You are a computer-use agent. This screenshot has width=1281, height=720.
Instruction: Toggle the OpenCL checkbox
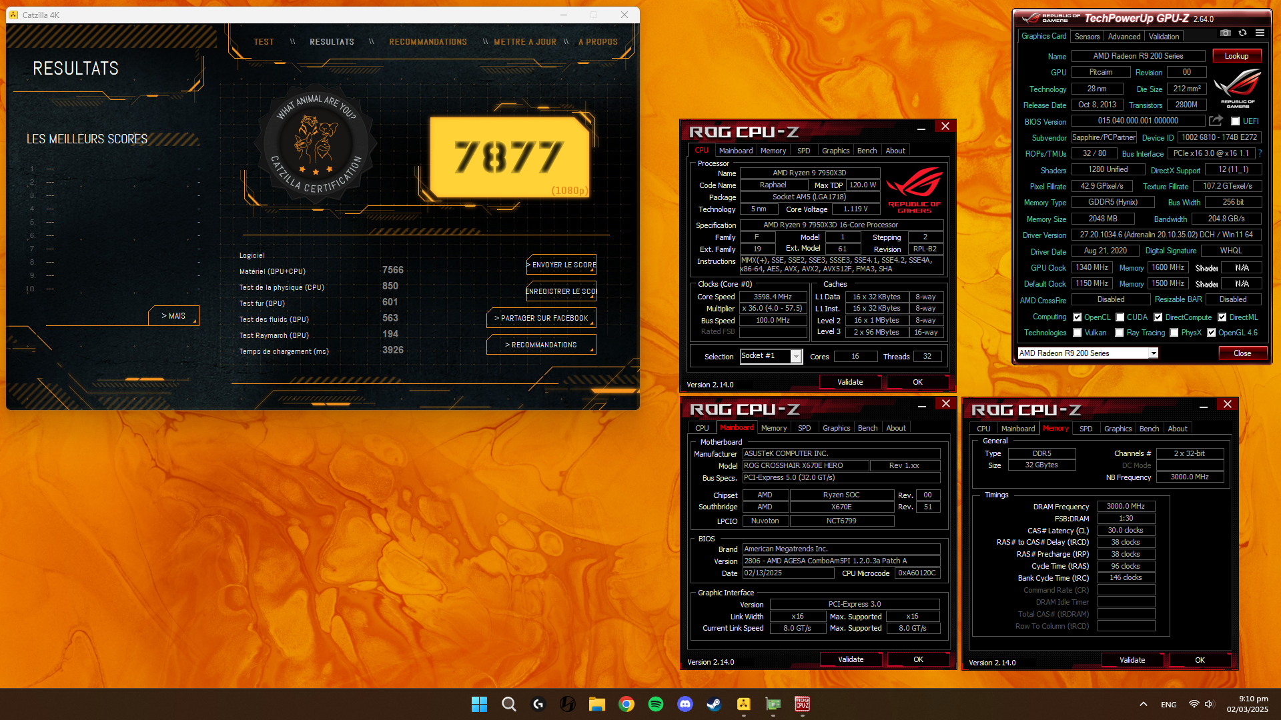tap(1077, 317)
